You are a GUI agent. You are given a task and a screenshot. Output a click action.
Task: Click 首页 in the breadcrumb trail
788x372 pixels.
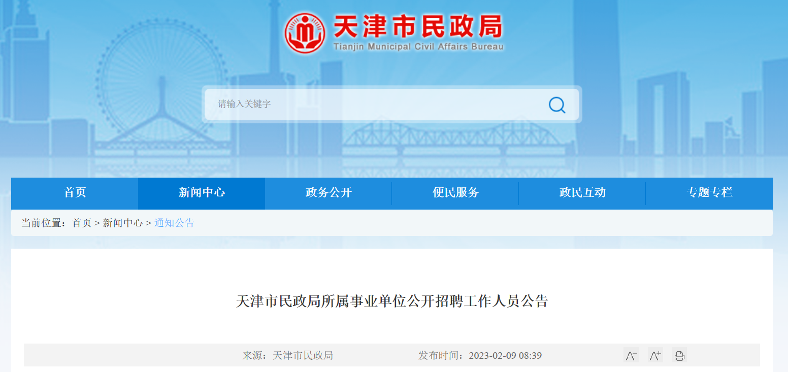[x=82, y=223]
